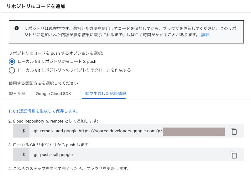The image size is (251, 176).
Task: Copy the git remote add command
Action: (233, 131)
